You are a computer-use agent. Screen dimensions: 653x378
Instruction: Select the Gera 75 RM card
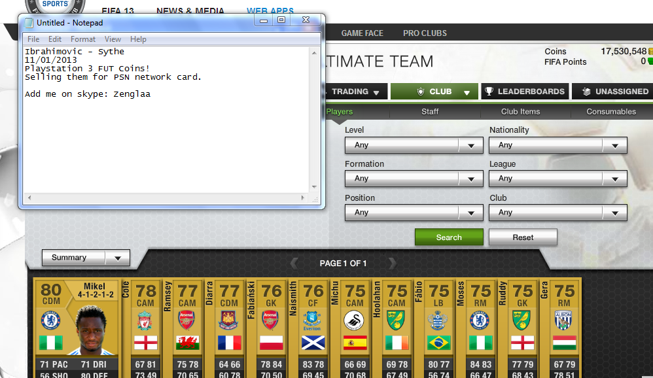coord(560,329)
